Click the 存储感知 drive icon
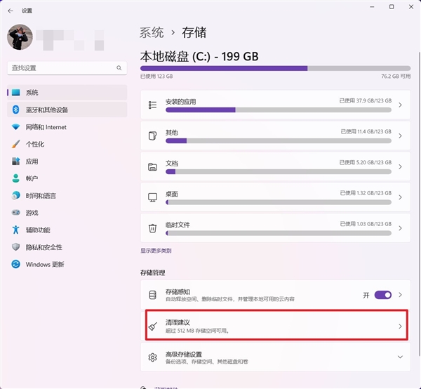The image size is (421, 389). [152, 295]
